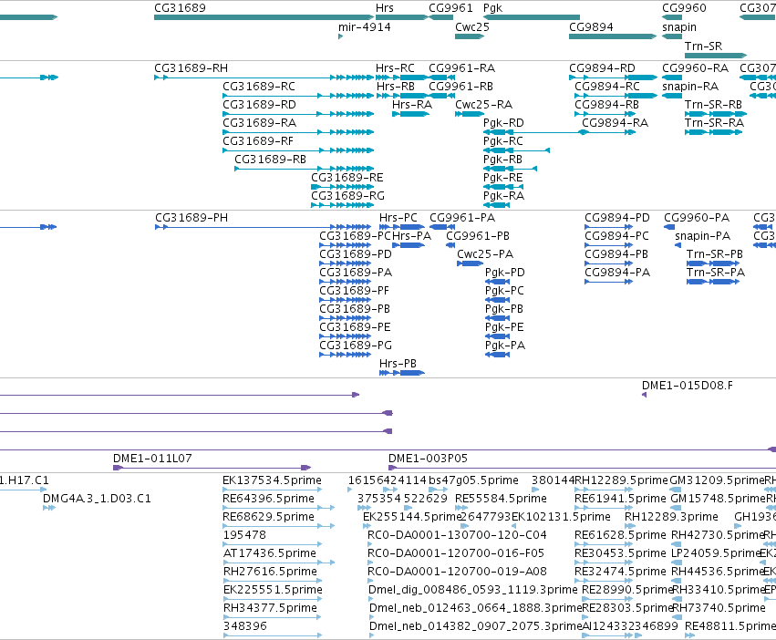
Task: Select the Hrs gene label
Action: 385,8
